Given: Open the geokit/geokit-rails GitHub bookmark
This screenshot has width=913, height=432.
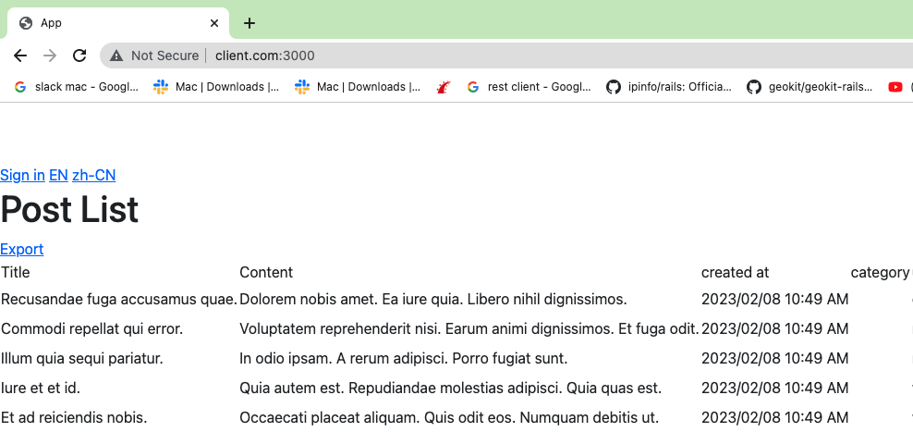Looking at the screenshot, I should pyautogui.click(x=810, y=87).
